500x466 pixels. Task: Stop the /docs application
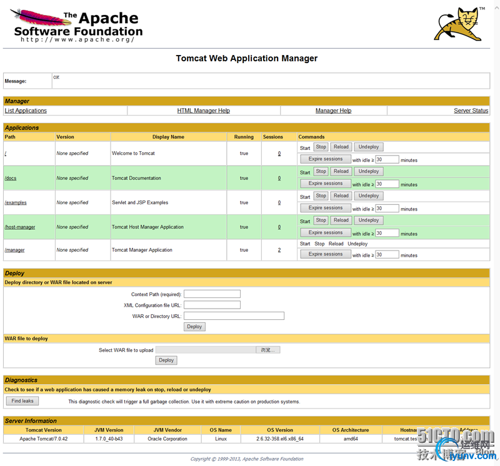(x=321, y=172)
